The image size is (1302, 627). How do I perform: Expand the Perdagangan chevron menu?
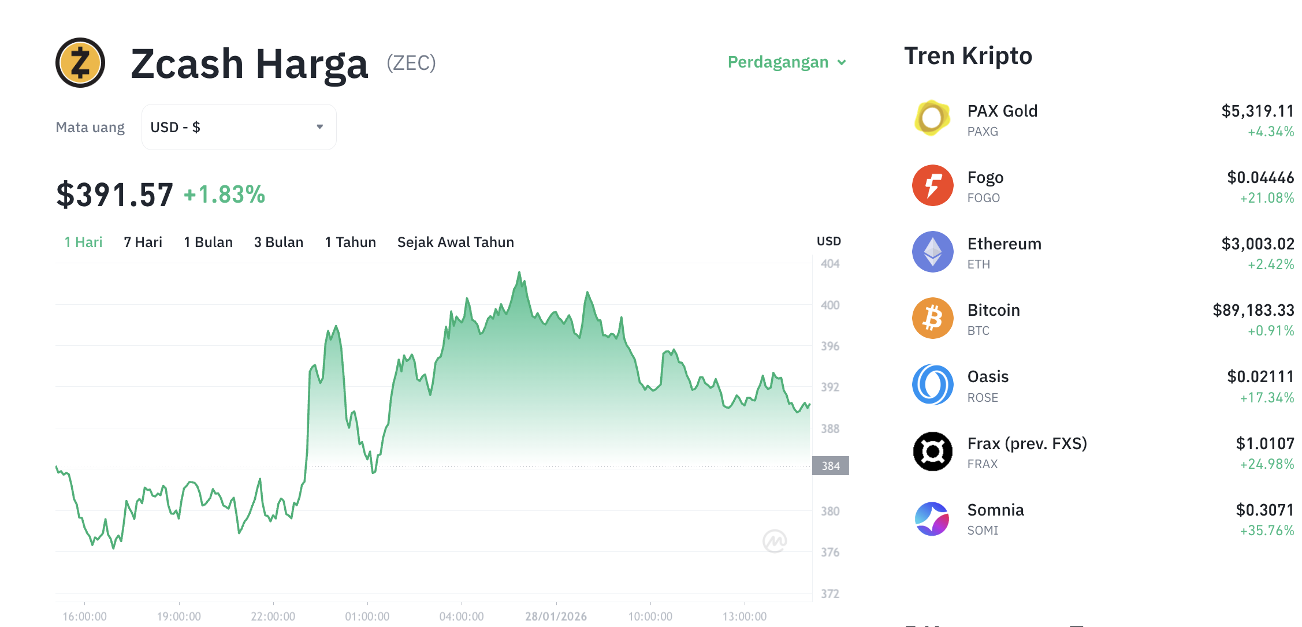click(x=842, y=62)
